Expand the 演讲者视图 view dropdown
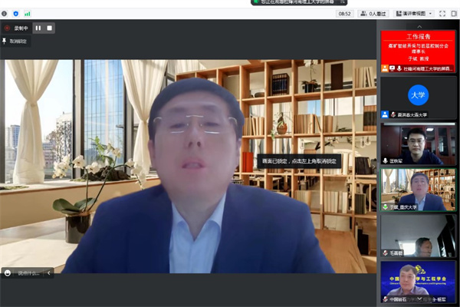This screenshot has height=307, width=460. tap(414, 13)
